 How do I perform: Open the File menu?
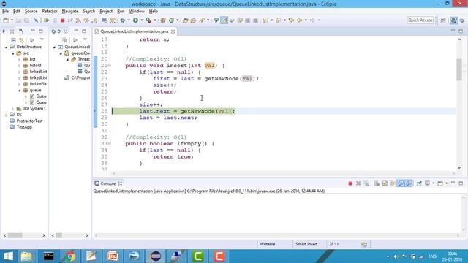tap(5, 12)
